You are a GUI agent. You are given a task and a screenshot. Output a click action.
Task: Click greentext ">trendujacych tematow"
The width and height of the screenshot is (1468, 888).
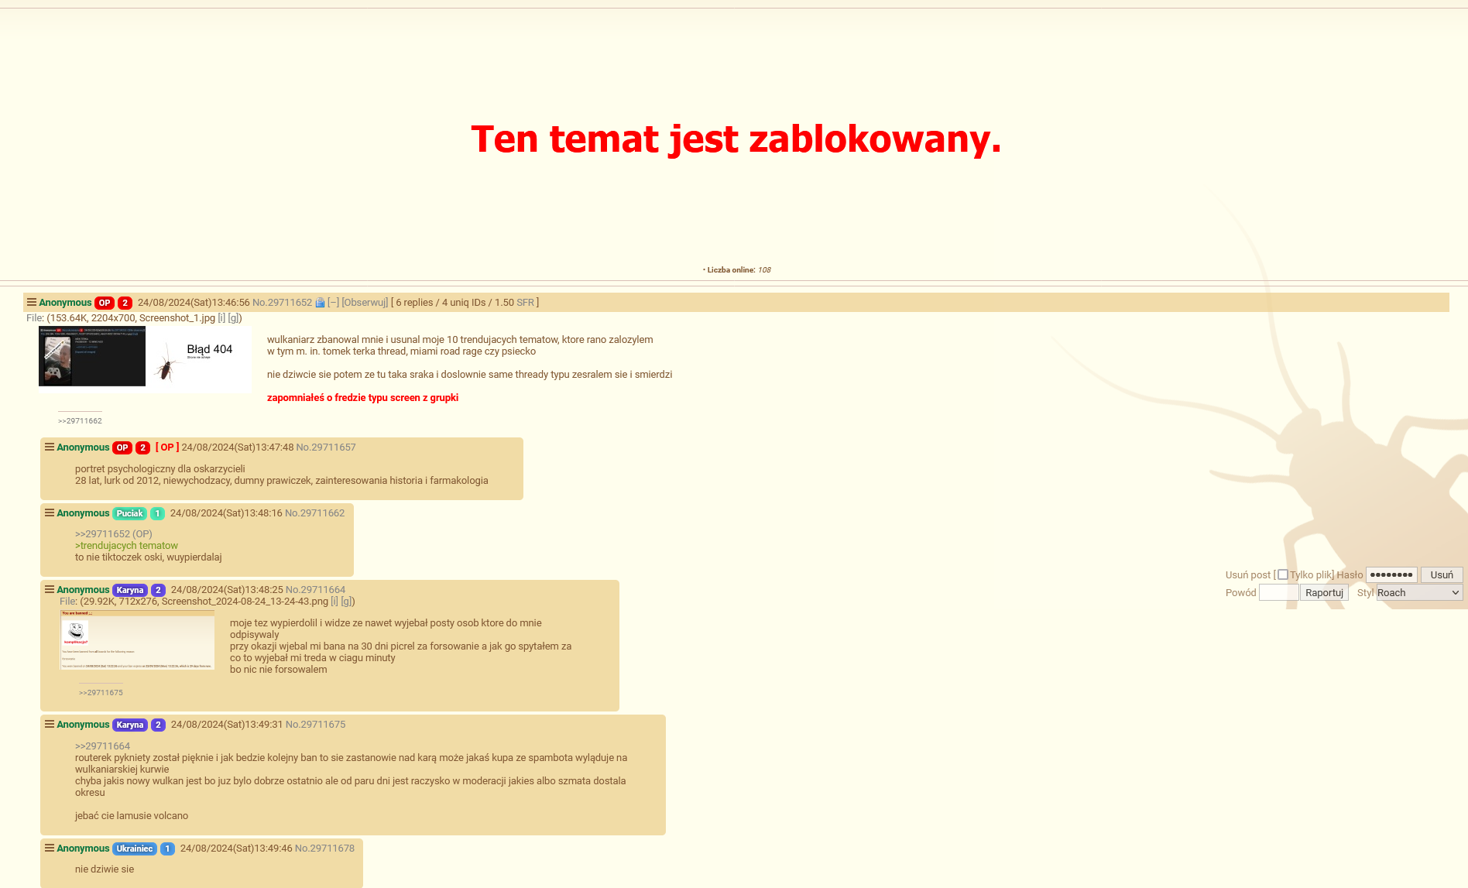tap(126, 546)
